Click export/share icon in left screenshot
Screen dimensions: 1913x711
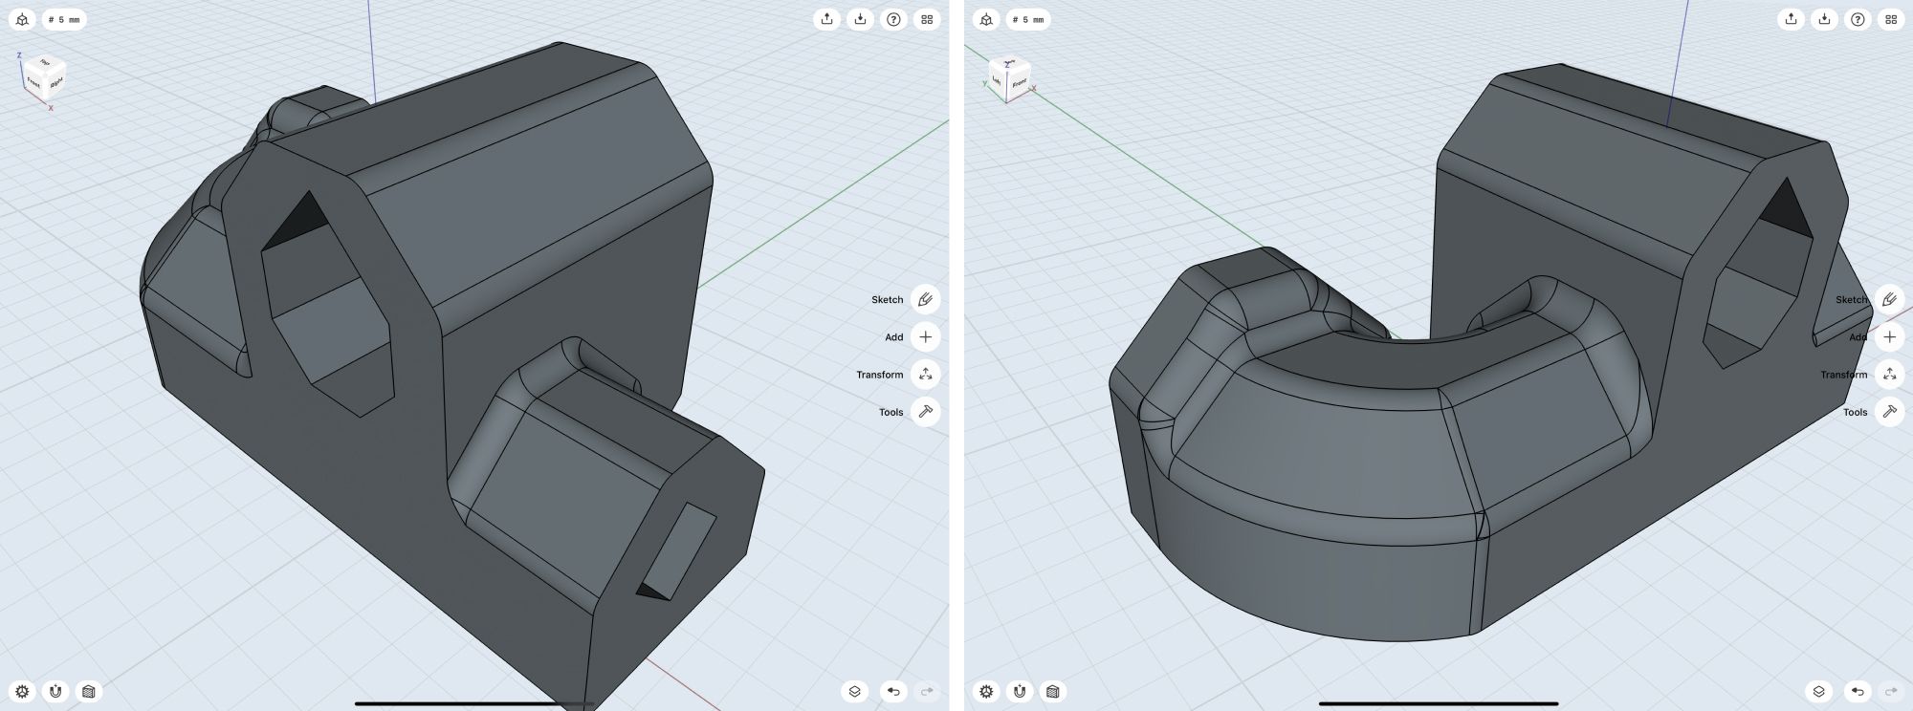(x=826, y=19)
